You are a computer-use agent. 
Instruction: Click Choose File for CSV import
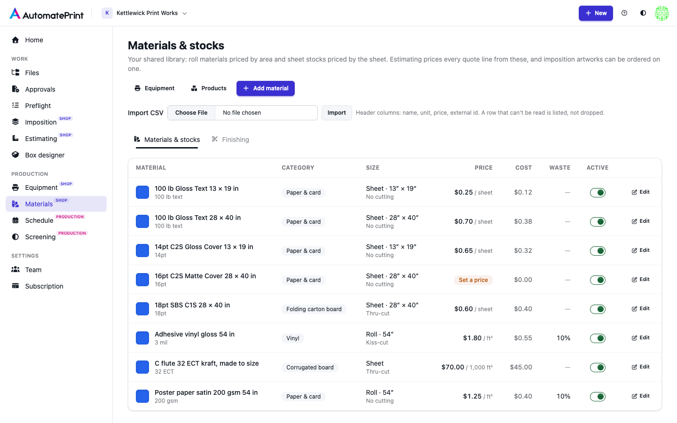pos(191,113)
